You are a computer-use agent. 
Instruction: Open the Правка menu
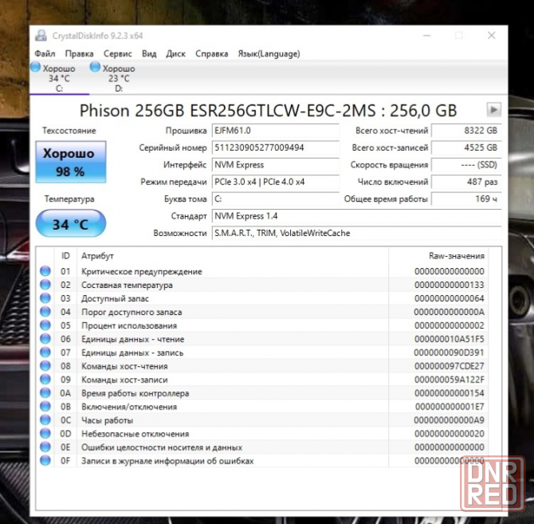click(79, 53)
